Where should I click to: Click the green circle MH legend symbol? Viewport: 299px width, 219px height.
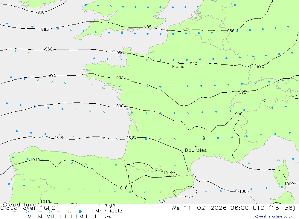point(50,212)
